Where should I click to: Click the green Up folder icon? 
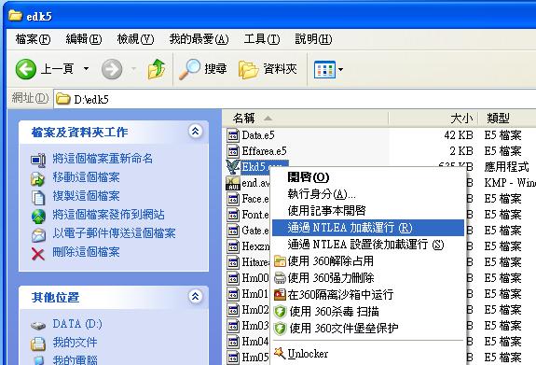click(x=157, y=69)
